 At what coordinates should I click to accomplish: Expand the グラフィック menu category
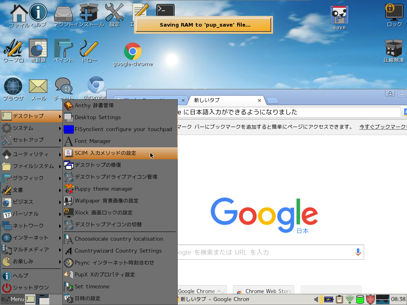(x=32, y=178)
